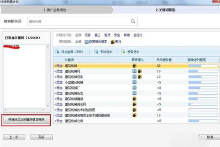Click the 上一步 button

[14, 137]
